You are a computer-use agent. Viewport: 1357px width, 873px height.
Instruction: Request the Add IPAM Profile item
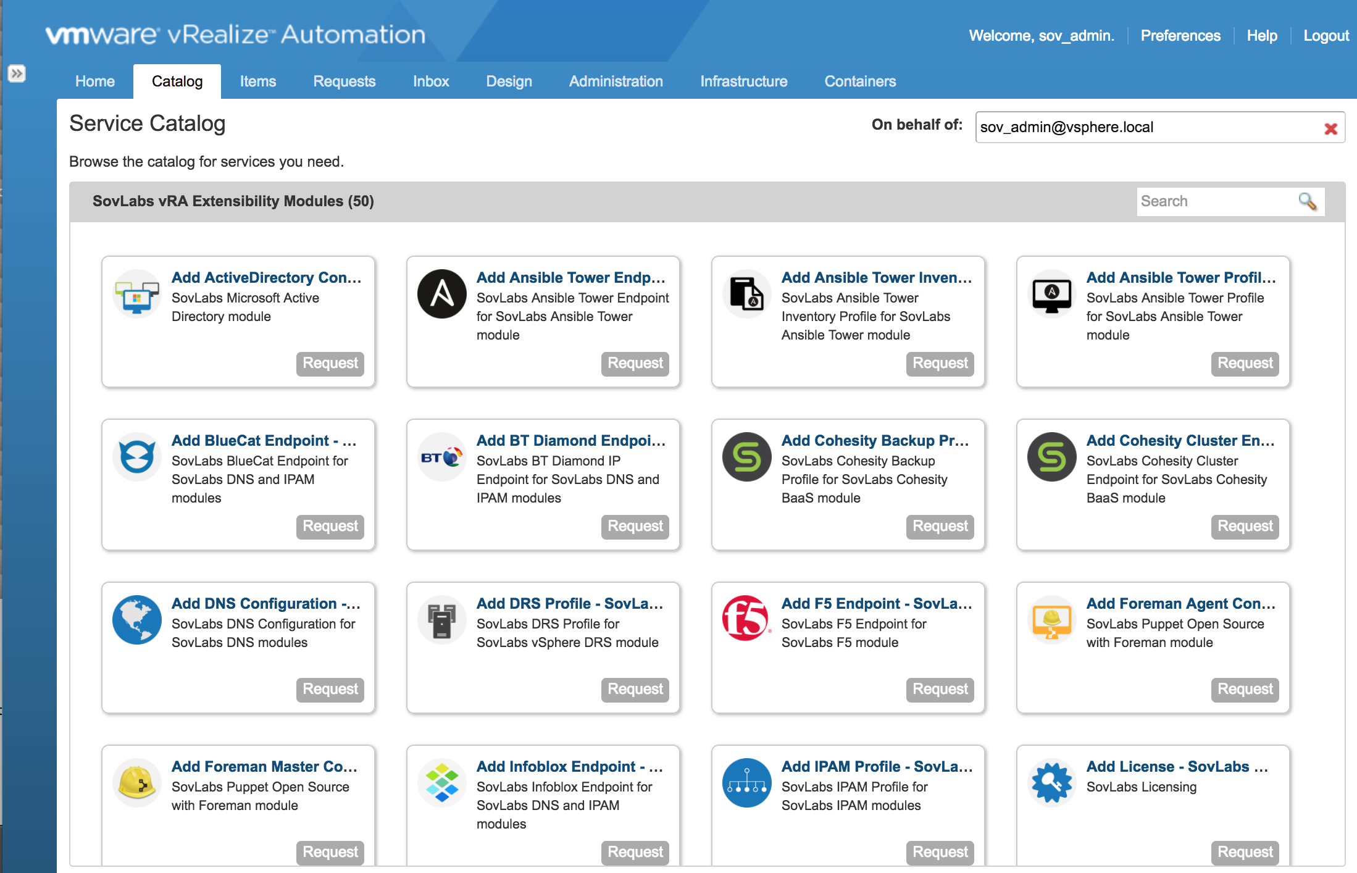pyautogui.click(x=940, y=853)
